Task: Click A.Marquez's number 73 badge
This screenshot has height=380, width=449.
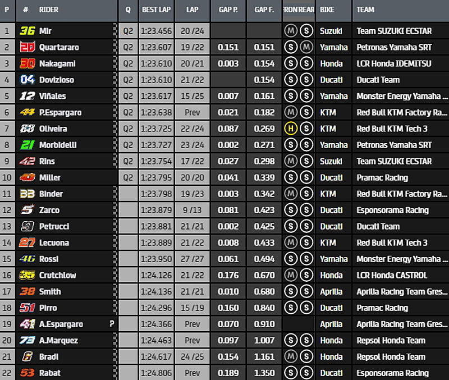Action: tap(27, 340)
